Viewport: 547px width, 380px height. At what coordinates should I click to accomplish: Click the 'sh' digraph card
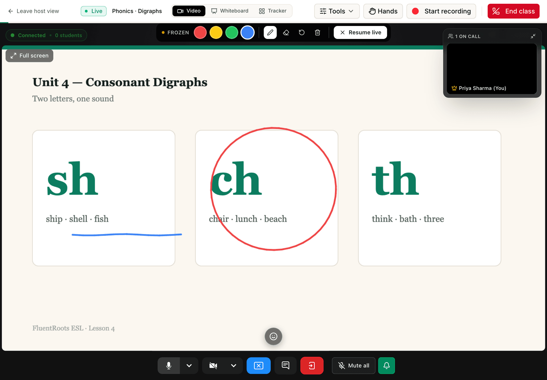pos(104,198)
